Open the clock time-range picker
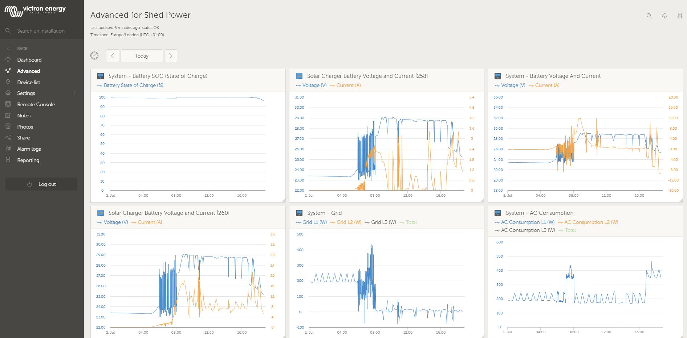 (x=94, y=55)
